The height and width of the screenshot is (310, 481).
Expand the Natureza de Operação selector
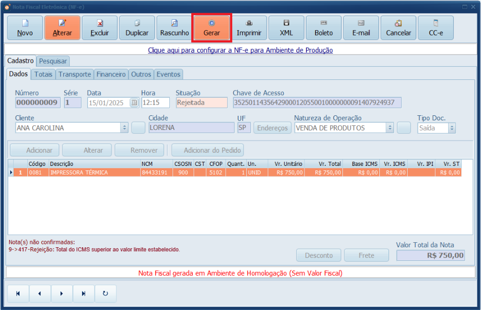pos(389,127)
